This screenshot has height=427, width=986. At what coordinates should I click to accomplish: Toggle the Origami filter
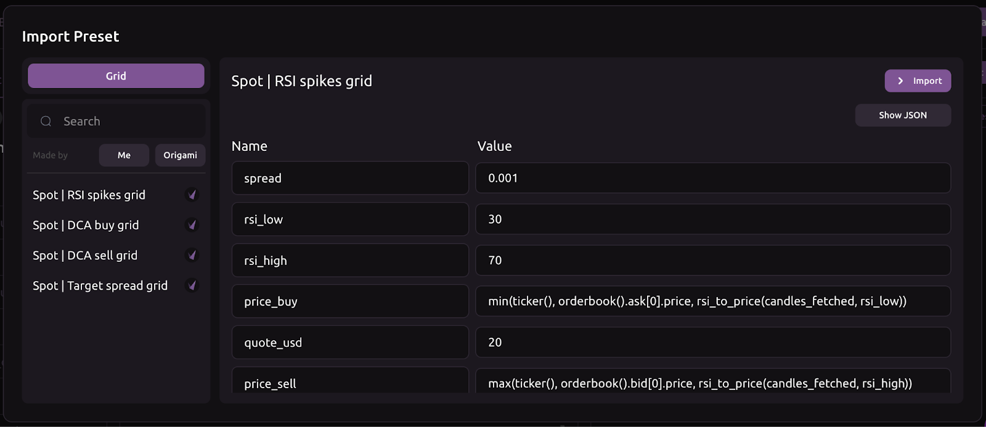tap(180, 155)
